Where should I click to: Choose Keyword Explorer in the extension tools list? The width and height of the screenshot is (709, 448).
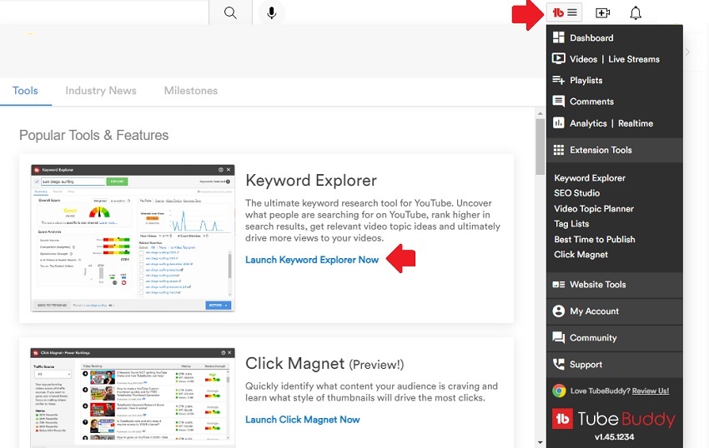coord(590,178)
